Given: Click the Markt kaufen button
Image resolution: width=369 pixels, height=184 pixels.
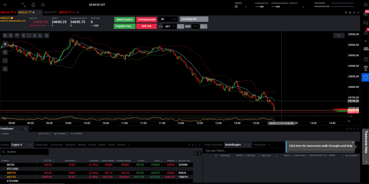Looking at the screenshot, I should coord(125,19).
